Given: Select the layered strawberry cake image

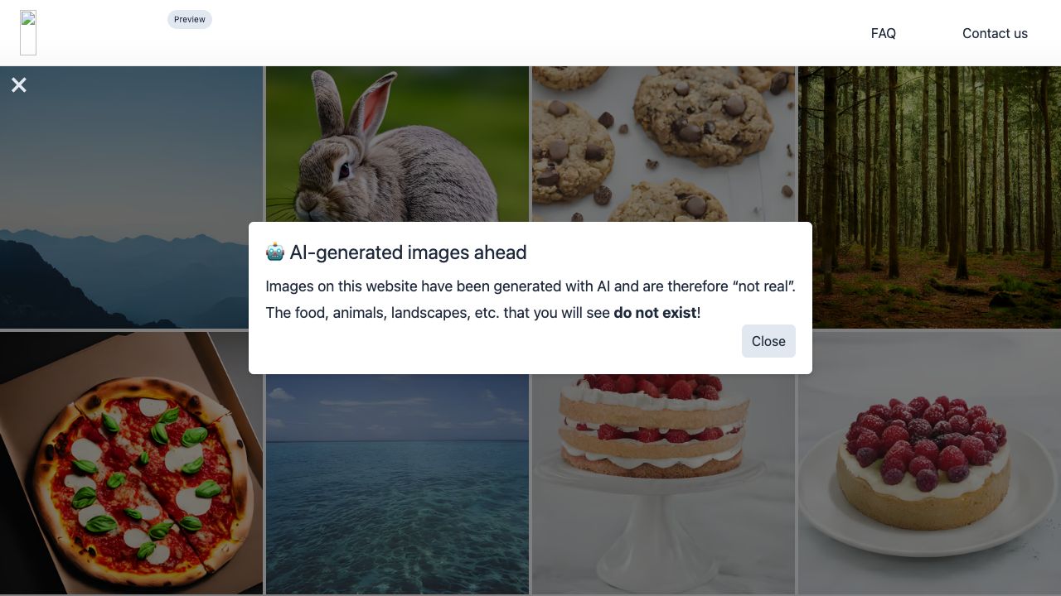Looking at the screenshot, I should (x=663, y=484).
